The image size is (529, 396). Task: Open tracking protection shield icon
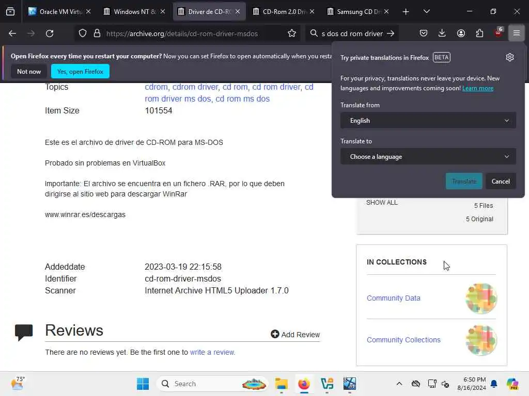(83, 34)
